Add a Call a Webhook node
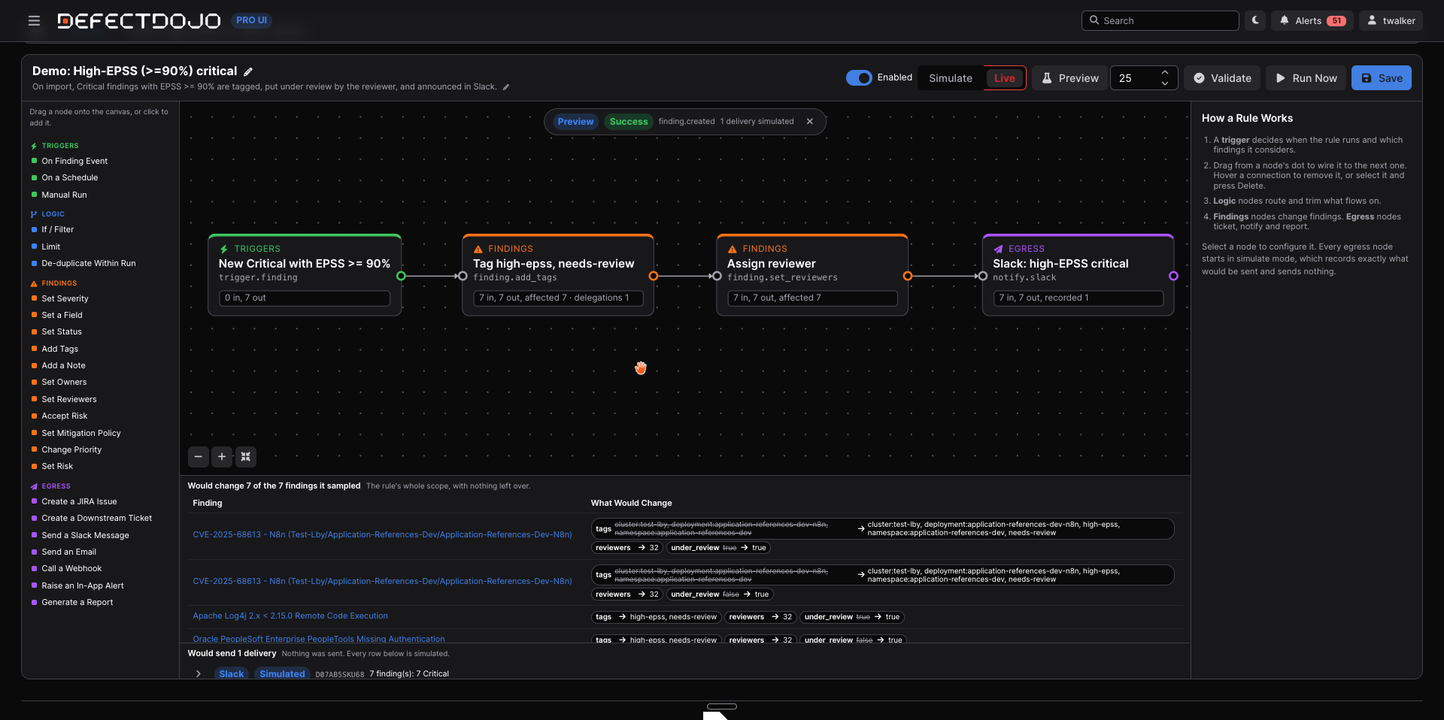 click(71, 568)
